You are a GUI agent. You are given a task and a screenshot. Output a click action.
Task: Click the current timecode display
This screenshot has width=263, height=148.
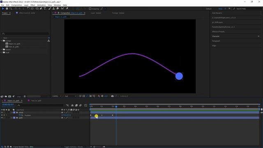8,104
